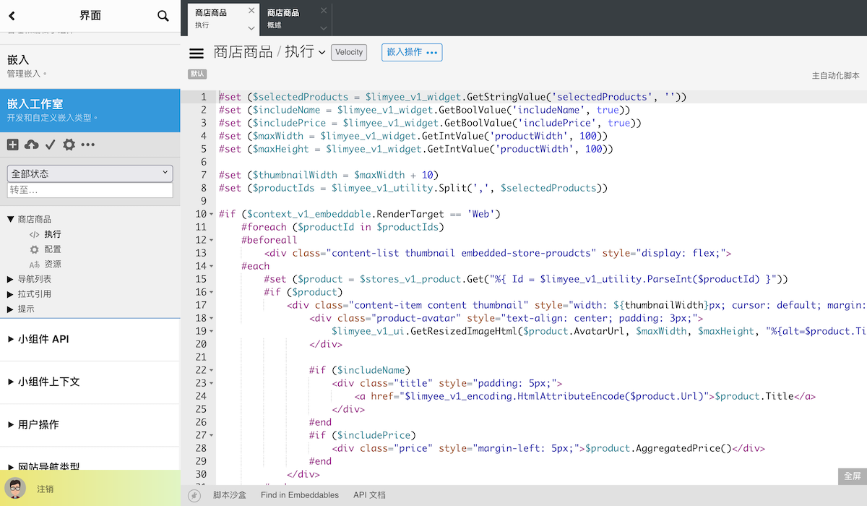The height and width of the screenshot is (506, 867).
Task: Fold code block at line 16
Action: (x=211, y=293)
